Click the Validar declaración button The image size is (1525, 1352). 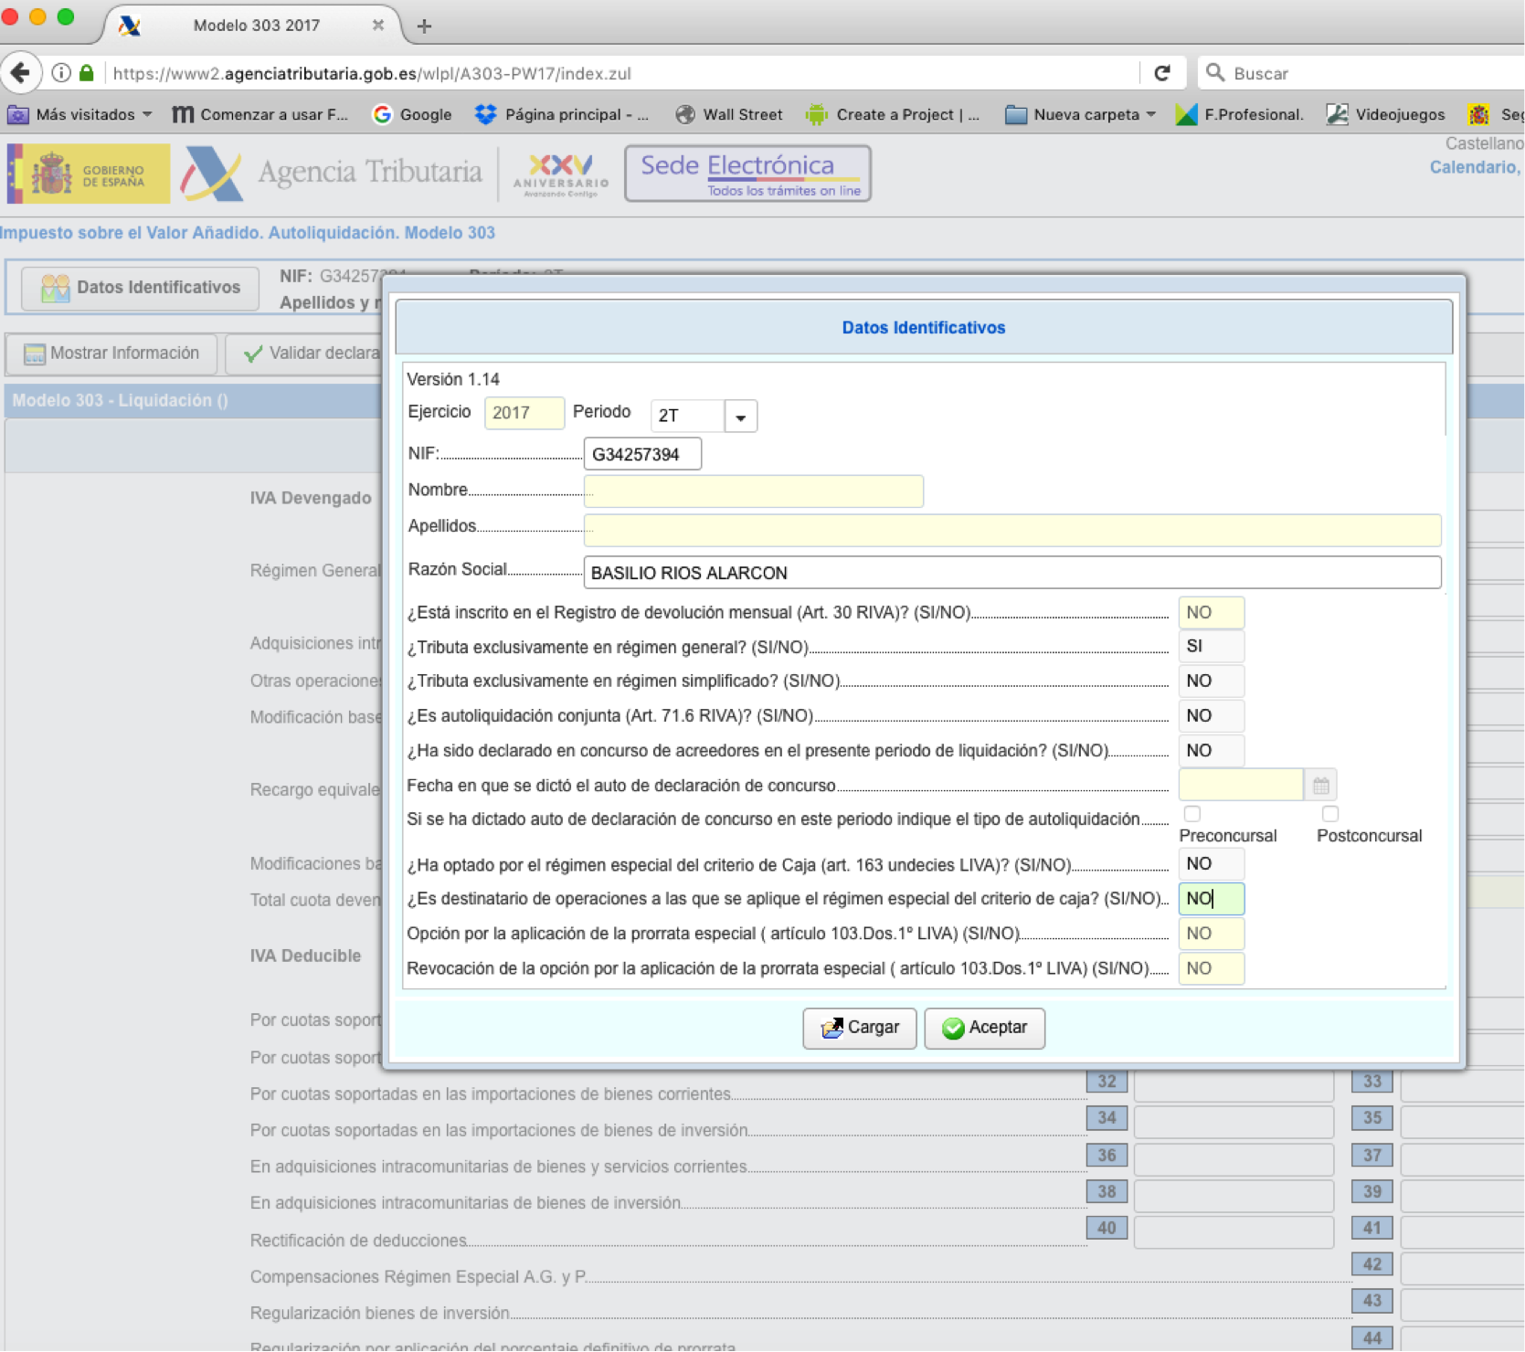coord(303,354)
